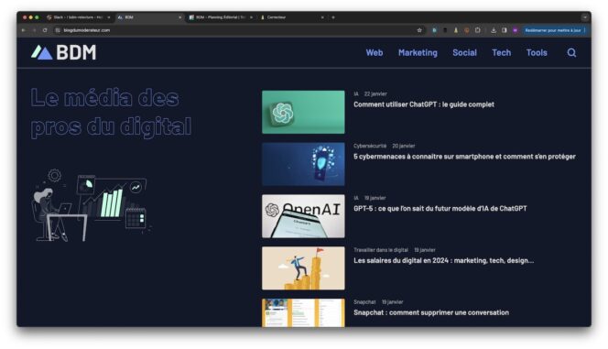
Task: Expand the tab search dropdown arrow
Action: coord(585,17)
